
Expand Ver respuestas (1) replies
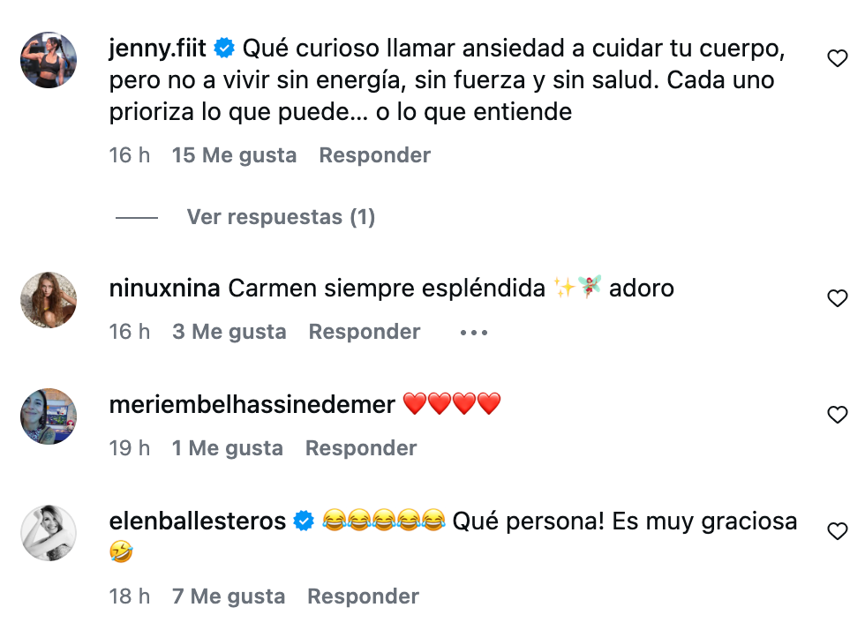pos(281,217)
